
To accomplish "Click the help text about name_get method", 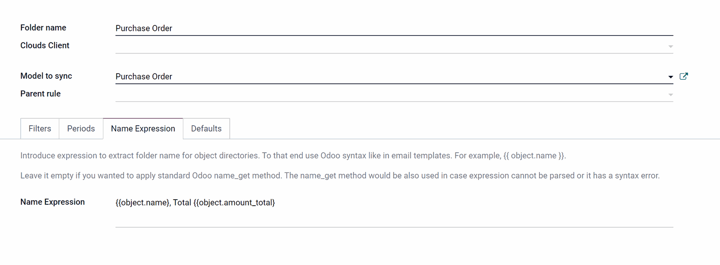I will pos(340,176).
